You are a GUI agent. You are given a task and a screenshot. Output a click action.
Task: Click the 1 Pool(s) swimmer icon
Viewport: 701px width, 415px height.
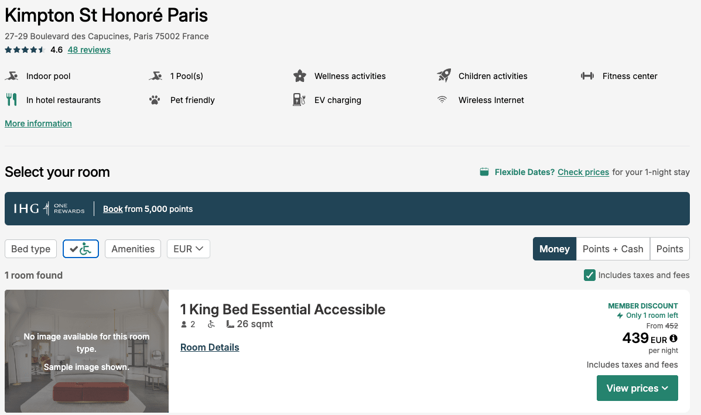point(156,76)
